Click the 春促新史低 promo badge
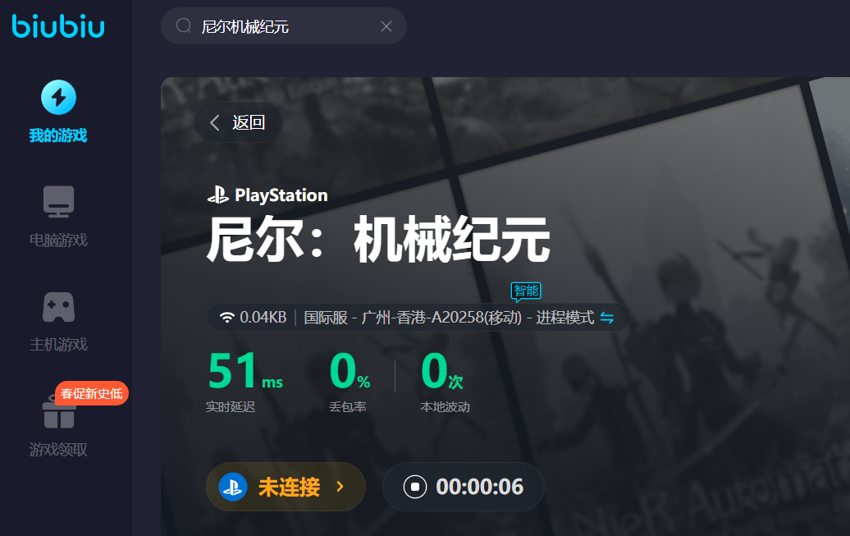The height and width of the screenshot is (536, 850). pyautogui.click(x=92, y=393)
